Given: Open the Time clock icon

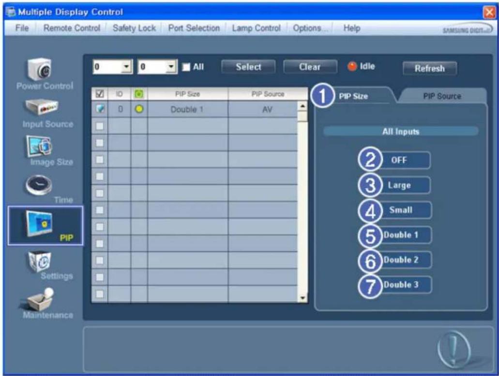Looking at the screenshot, I should [x=39, y=185].
